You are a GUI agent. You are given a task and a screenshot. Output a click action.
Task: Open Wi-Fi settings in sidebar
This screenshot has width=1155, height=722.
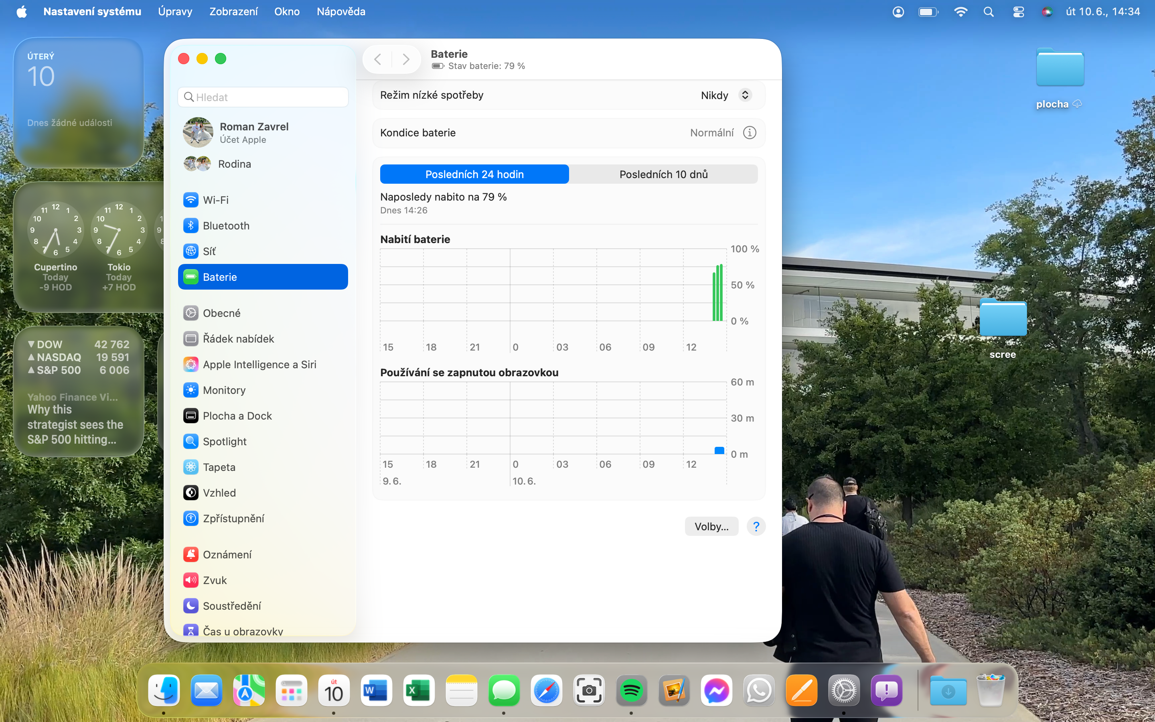215,200
